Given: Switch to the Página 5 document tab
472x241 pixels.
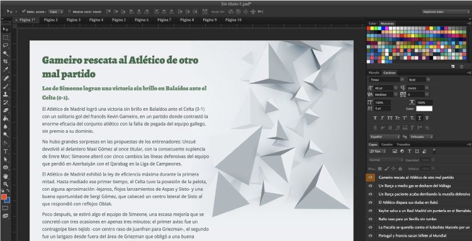Looking at the screenshot, I should (119, 20).
